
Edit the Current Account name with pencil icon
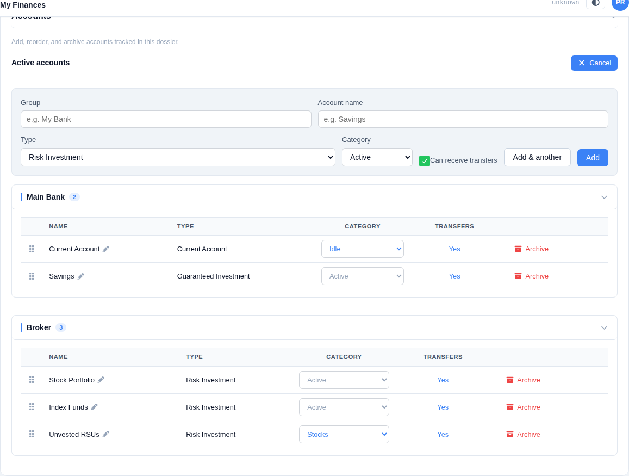pos(106,249)
